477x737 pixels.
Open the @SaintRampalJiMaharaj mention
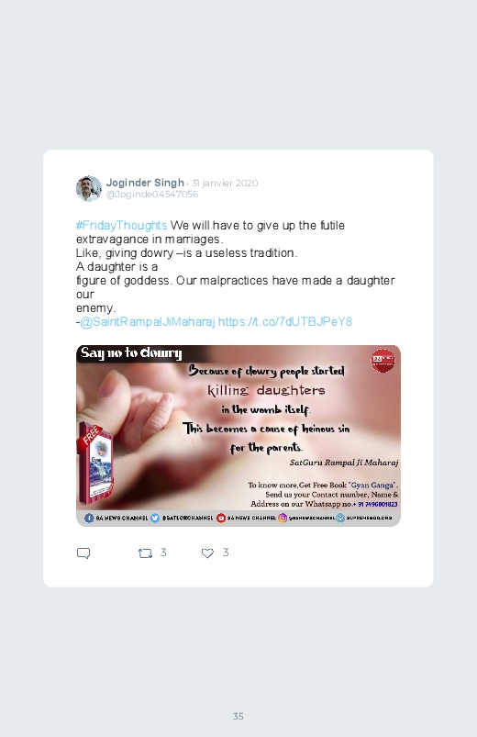[x=148, y=321]
